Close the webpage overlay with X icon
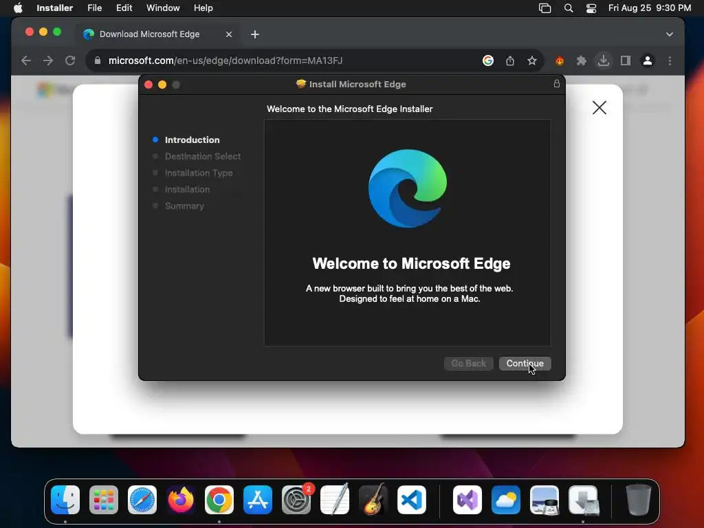Viewport: 704px width, 528px height. tap(599, 108)
